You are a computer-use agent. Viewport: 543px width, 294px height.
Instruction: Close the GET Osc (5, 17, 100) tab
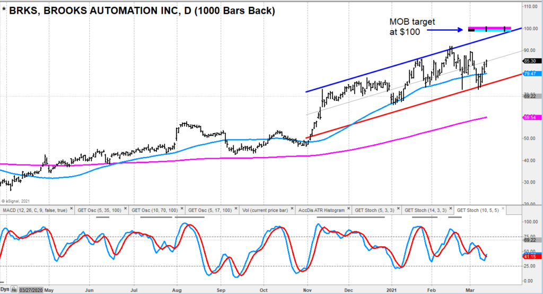tap(236, 209)
